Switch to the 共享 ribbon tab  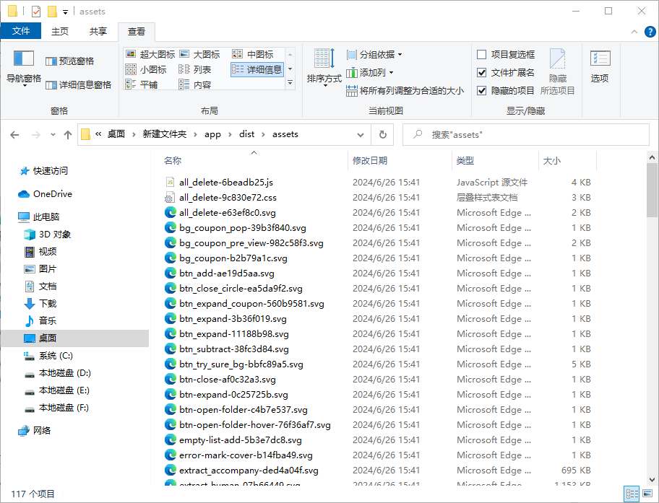[x=98, y=31]
